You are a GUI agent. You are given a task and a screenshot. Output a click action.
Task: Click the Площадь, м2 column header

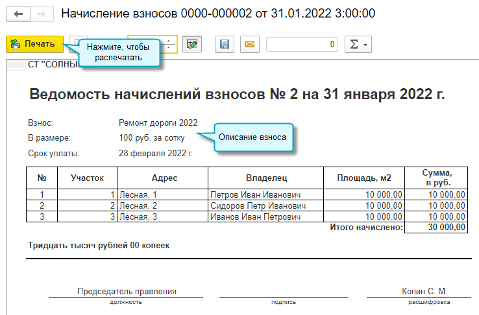pyautogui.click(x=364, y=178)
